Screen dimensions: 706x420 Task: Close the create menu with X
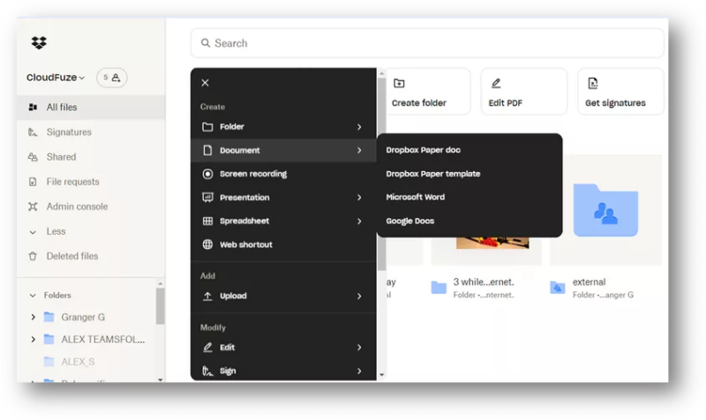[206, 83]
